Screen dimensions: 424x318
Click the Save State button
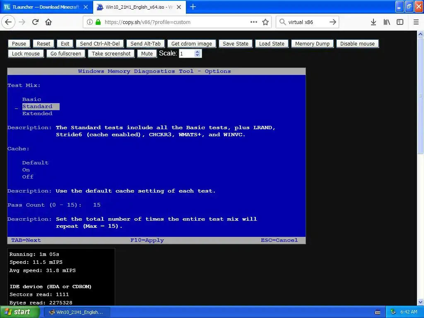236,44
